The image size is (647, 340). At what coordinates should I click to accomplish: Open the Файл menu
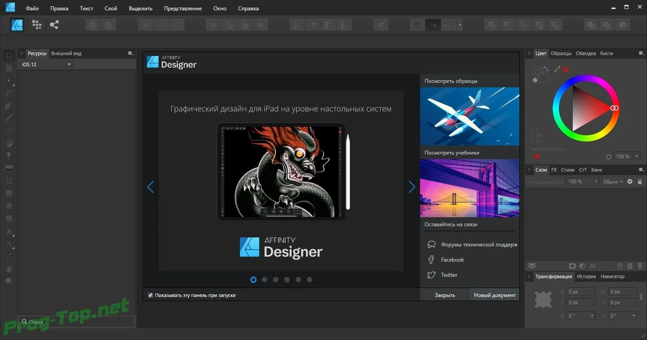click(x=32, y=9)
